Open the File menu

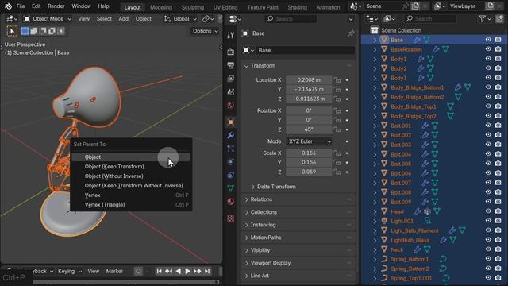pos(21,6)
